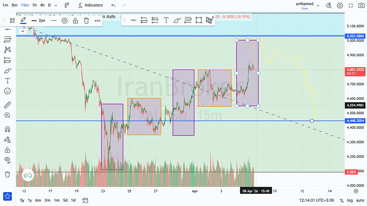Viewport: 367px width, 206px height.
Task: Take a chart snapshot with camera icon
Action: 361,5
